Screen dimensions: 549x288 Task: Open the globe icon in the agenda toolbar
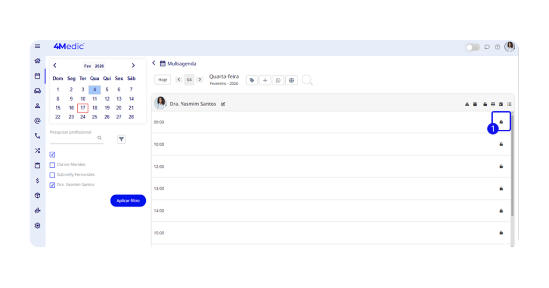291,80
